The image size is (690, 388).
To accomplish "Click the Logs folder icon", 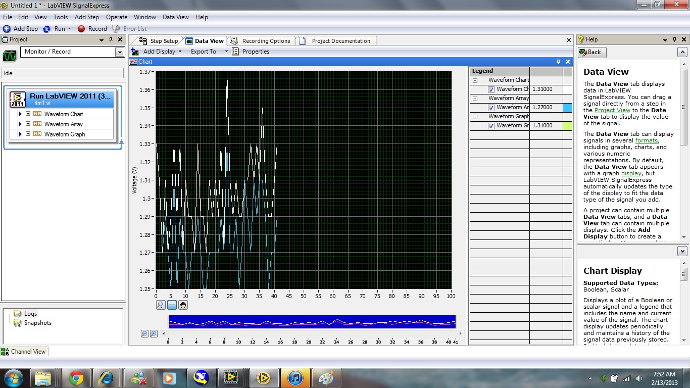I will [x=18, y=314].
